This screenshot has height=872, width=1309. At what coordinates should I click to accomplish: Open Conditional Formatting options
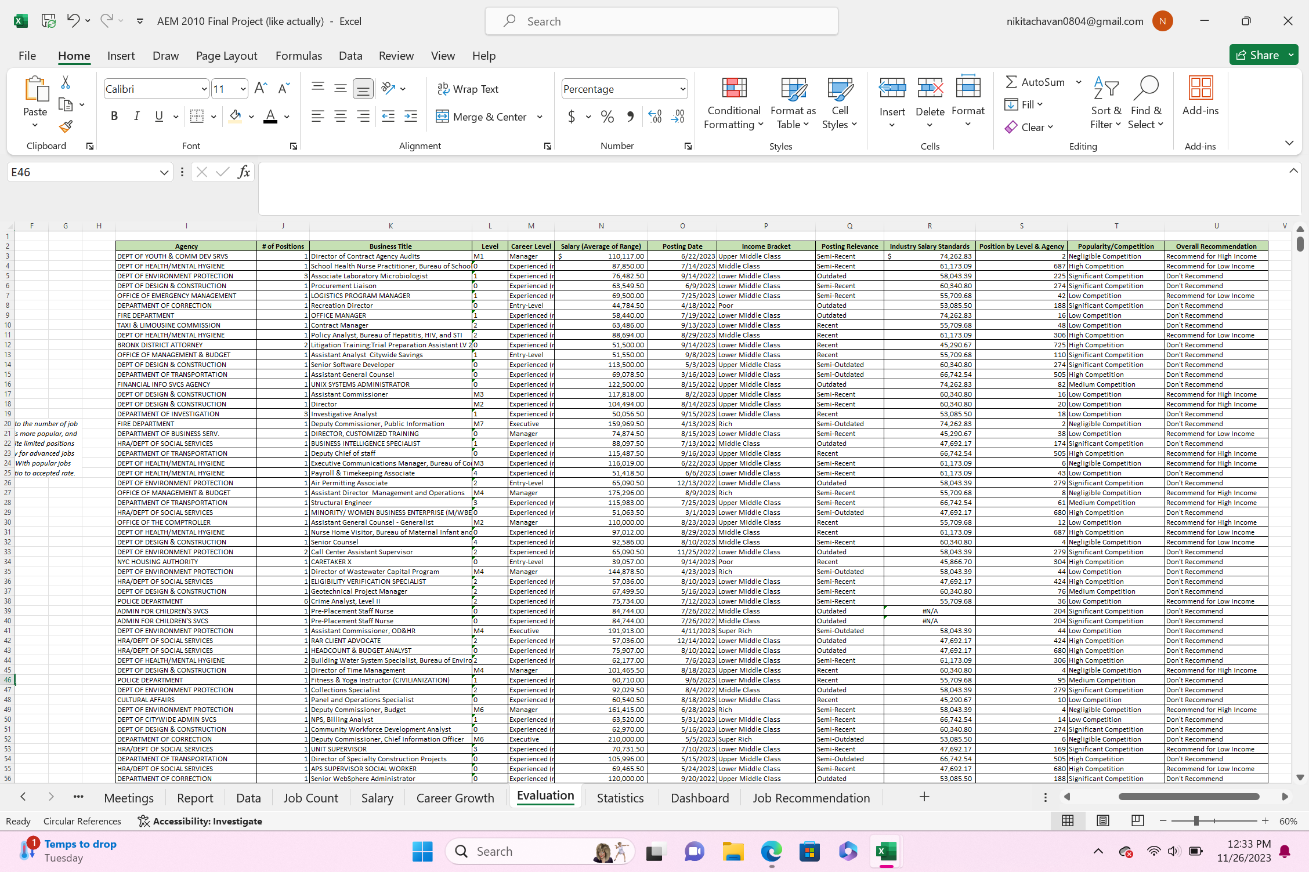(733, 104)
